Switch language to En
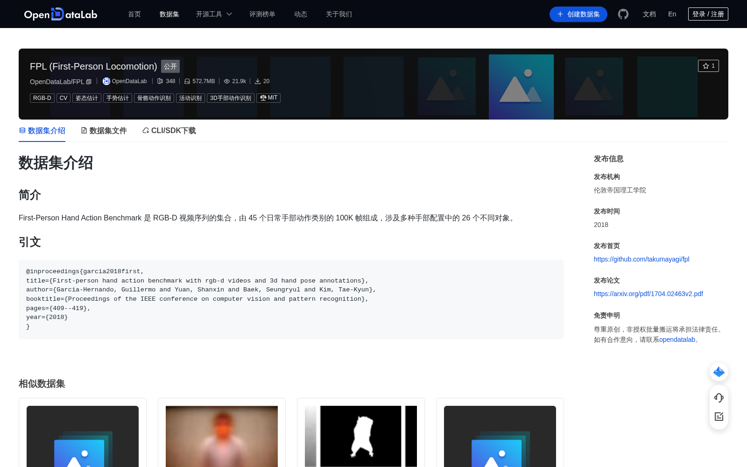This screenshot has width=747, height=467. coord(672,14)
